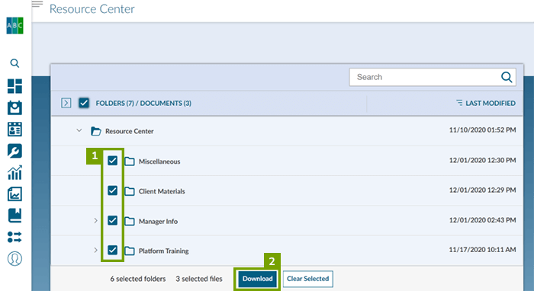Expand all with header arrow box
Screen dimensions: 534x291
coord(66,103)
